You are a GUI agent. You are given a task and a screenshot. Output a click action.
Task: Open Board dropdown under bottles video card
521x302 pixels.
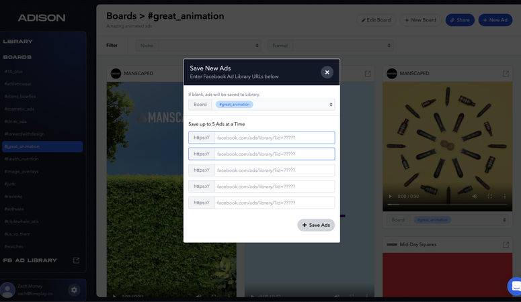[x=448, y=219]
